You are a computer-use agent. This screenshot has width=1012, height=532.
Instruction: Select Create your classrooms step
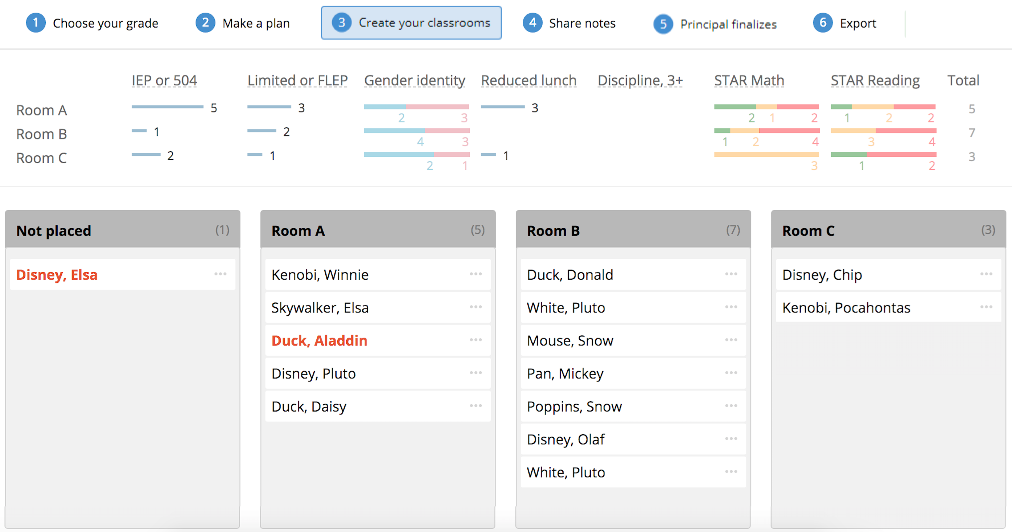(x=411, y=23)
